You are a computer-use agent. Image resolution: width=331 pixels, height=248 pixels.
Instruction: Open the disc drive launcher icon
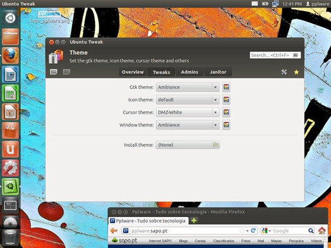click(10, 223)
